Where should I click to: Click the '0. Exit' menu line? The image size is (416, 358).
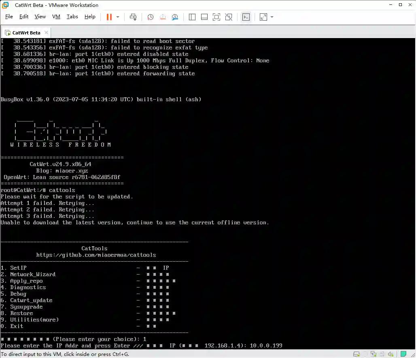tap(79, 326)
